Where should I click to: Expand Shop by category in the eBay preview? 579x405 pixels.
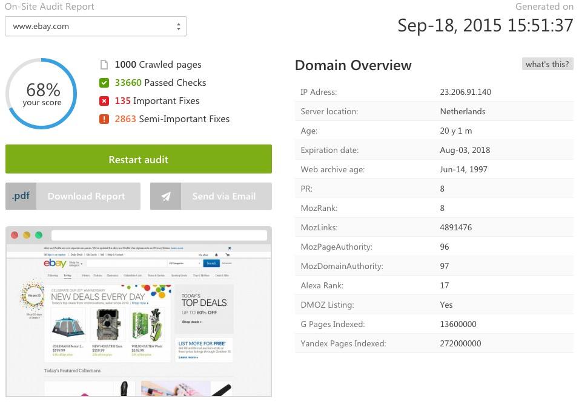76,263
